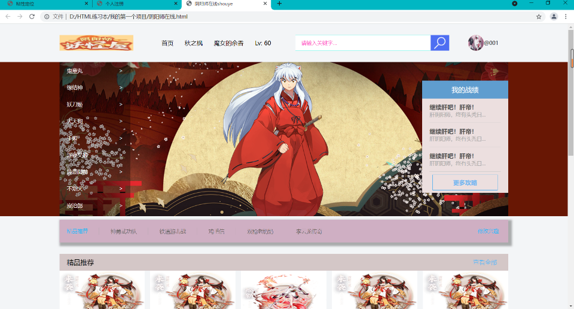Image resolution: width=574 pixels, height=309 pixels.
Task: Open 秋之枫 navigation item
Action: (x=194, y=43)
